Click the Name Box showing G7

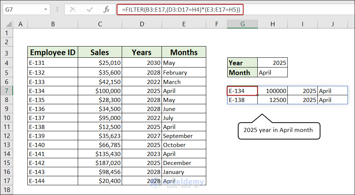pos(23,9)
